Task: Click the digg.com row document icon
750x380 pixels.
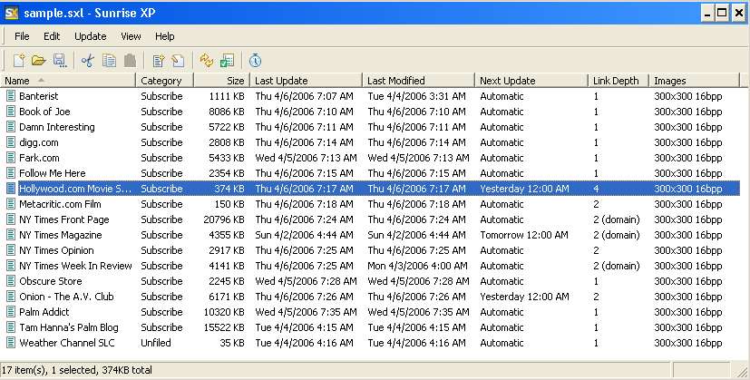Action: click(11, 142)
